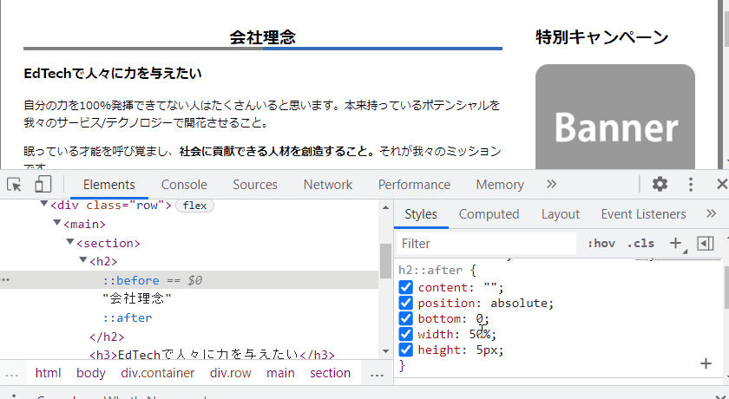Image resolution: width=729 pixels, height=399 pixels.
Task: Select the Styles pane tab
Action: pyautogui.click(x=421, y=214)
